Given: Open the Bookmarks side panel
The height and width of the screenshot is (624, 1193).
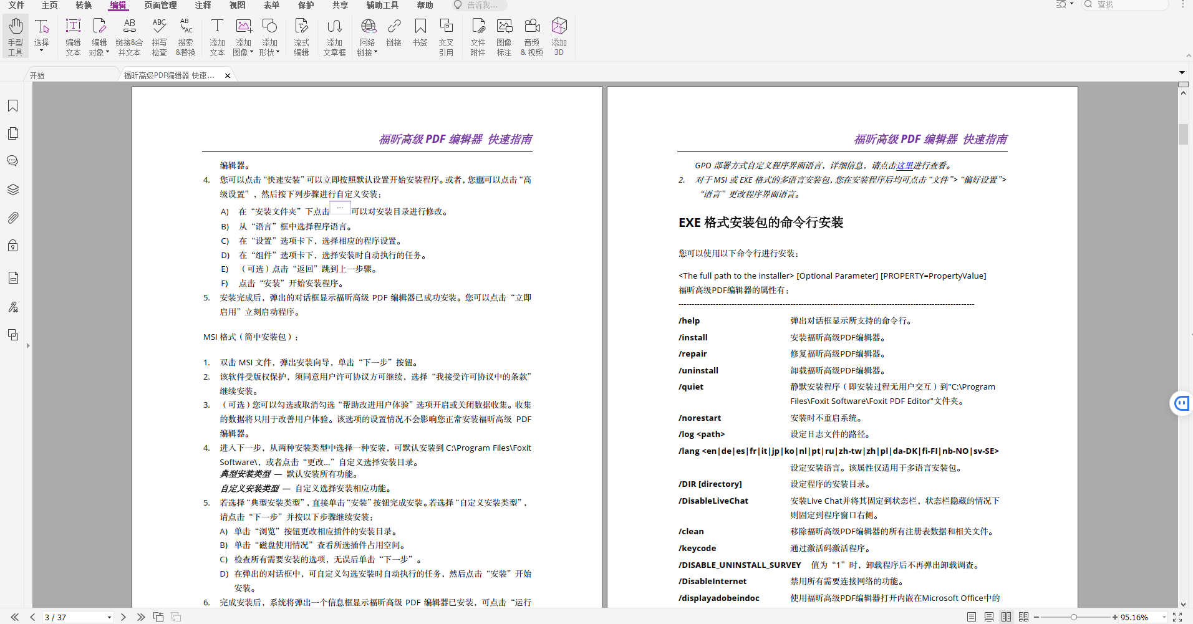Looking at the screenshot, I should (x=12, y=105).
